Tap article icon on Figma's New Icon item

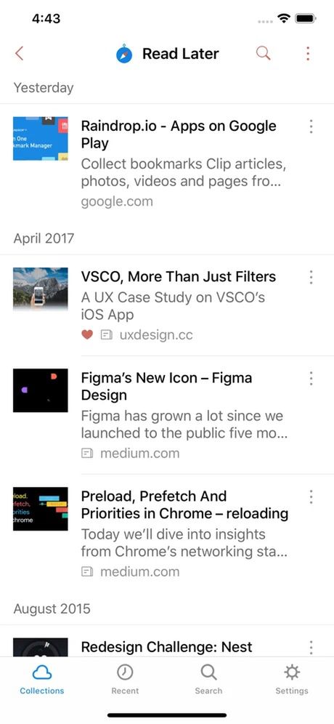pyautogui.click(x=87, y=454)
